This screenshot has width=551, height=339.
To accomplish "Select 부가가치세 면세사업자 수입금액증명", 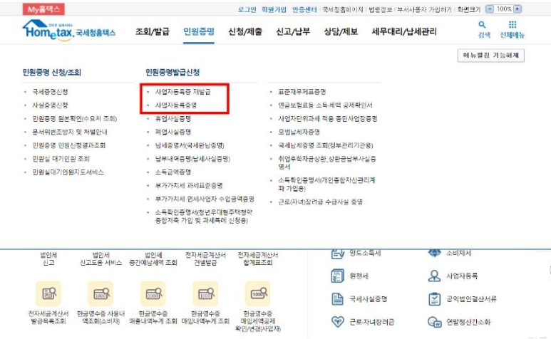I will click(x=205, y=199).
